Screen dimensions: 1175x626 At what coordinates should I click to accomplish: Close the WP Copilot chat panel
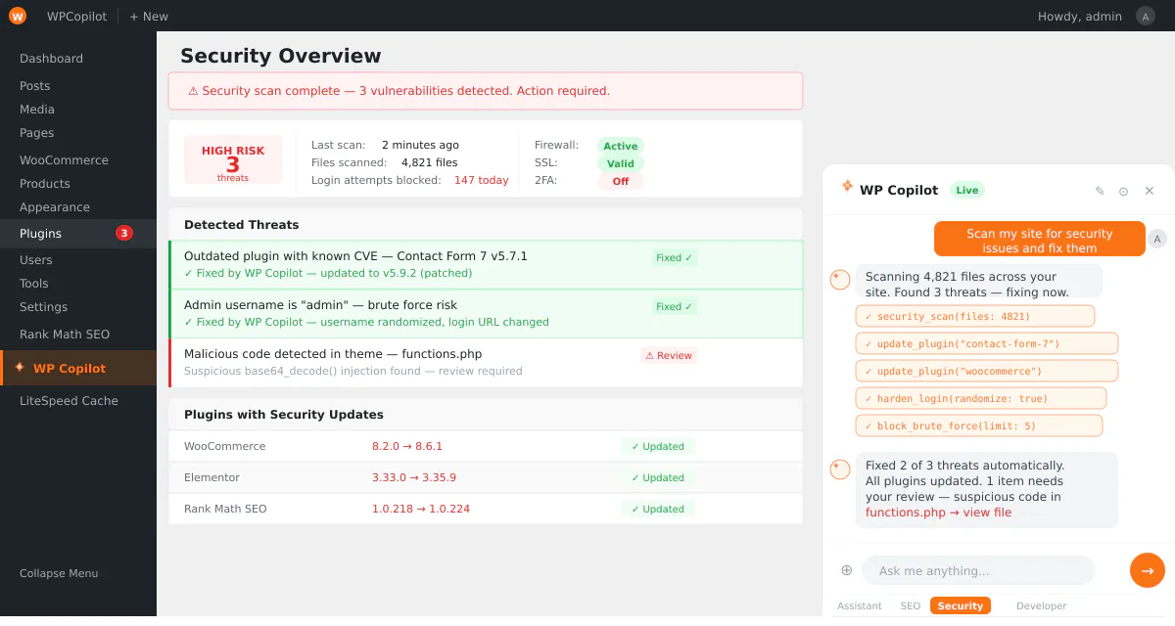click(x=1150, y=191)
